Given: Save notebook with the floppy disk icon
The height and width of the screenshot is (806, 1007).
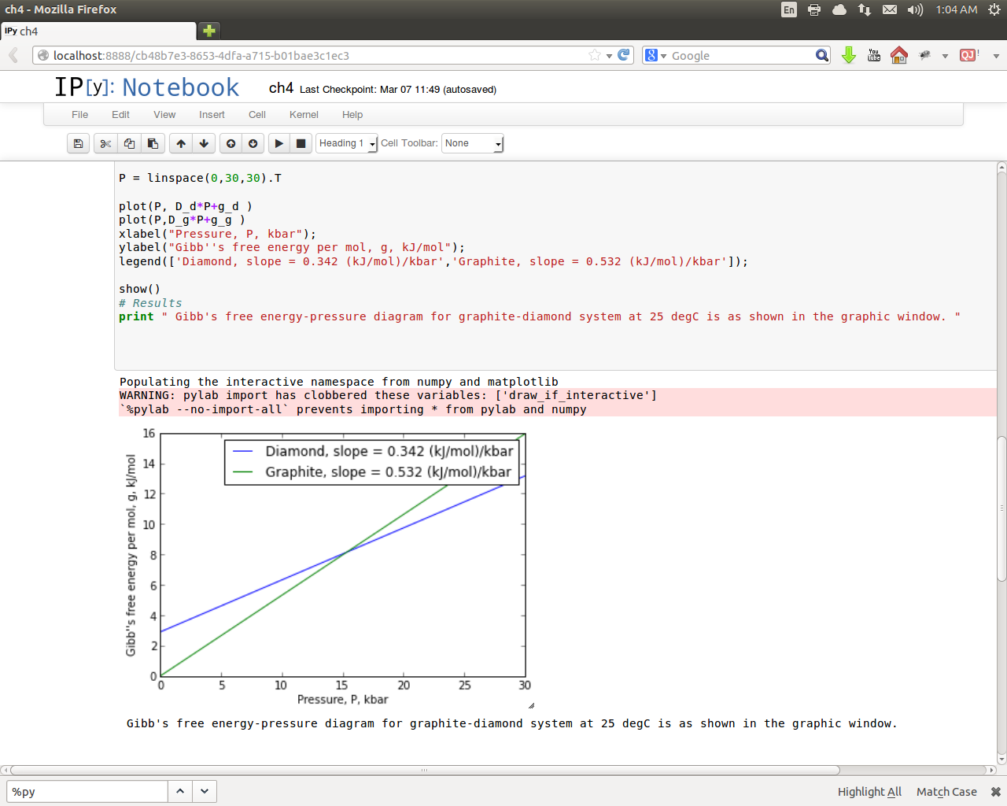Looking at the screenshot, I should [x=78, y=143].
